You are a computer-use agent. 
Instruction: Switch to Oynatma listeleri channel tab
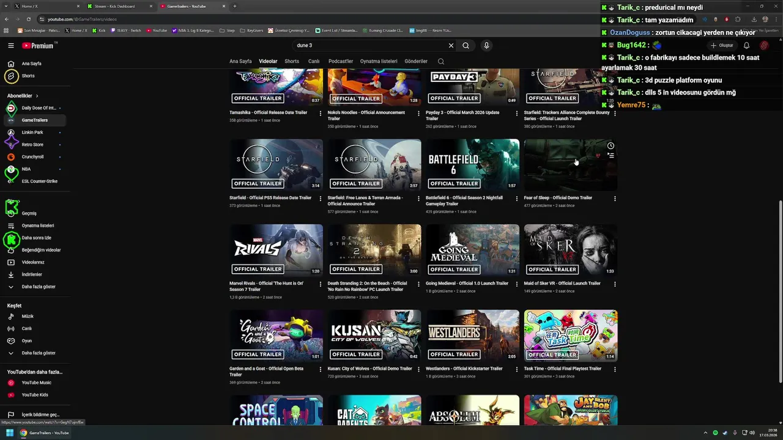click(379, 62)
